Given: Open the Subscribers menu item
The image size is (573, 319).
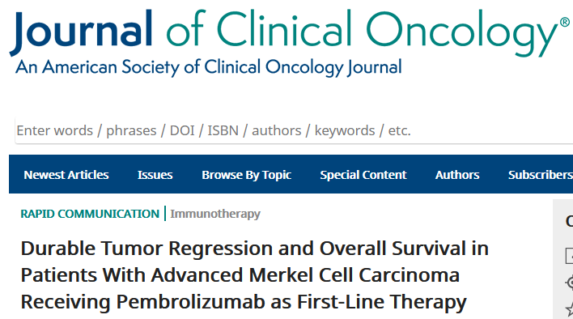Looking at the screenshot, I should (x=541, y=175).
